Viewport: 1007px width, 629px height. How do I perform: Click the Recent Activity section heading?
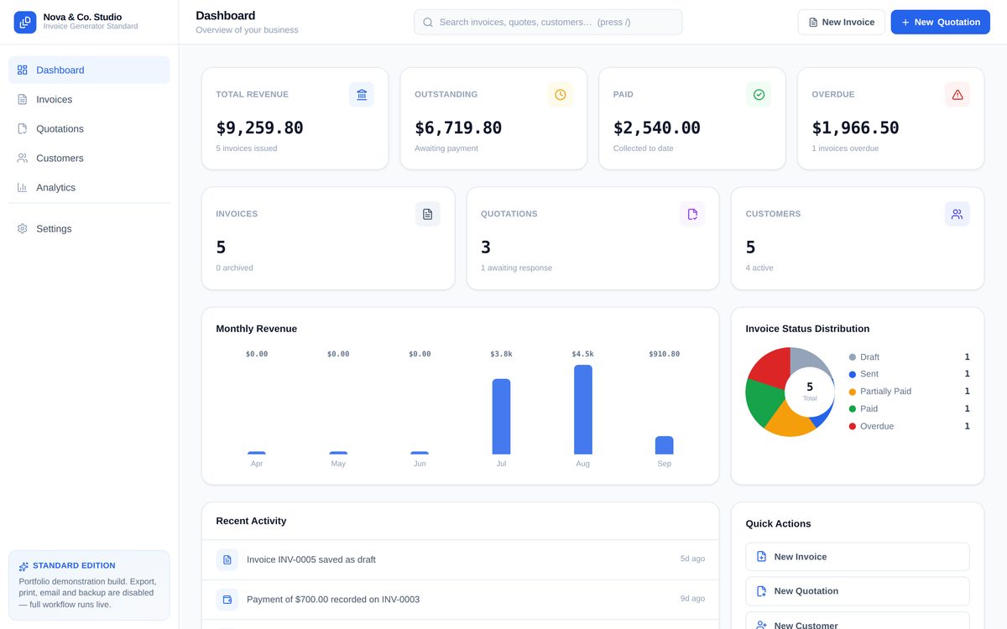coord(251,521)
